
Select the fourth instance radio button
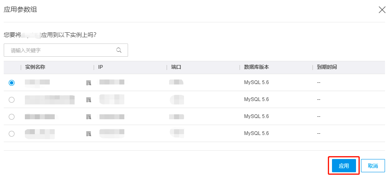point(12,134)
